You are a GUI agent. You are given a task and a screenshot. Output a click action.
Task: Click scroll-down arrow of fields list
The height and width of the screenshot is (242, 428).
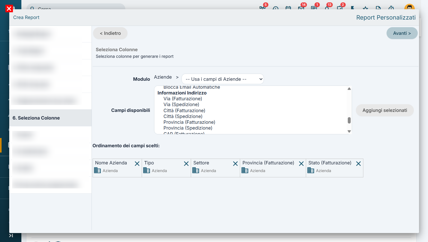349,131
